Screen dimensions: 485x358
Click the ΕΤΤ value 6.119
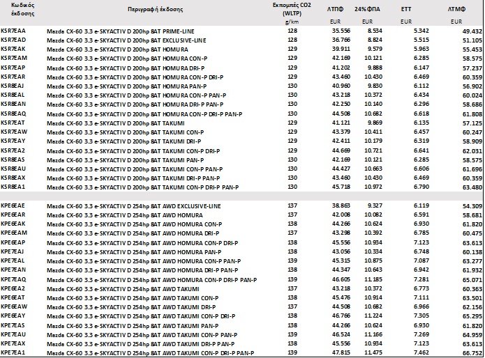pyautogui.click(x=421, y=205)
